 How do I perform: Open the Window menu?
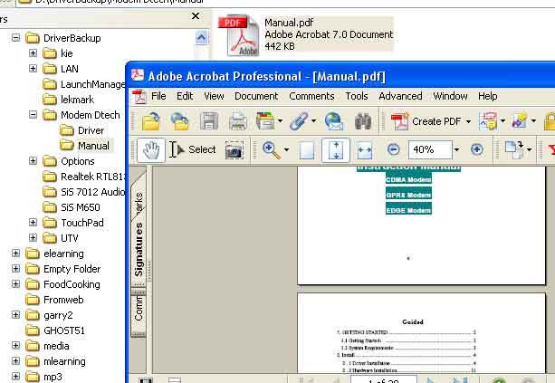[x=450, y=96]
